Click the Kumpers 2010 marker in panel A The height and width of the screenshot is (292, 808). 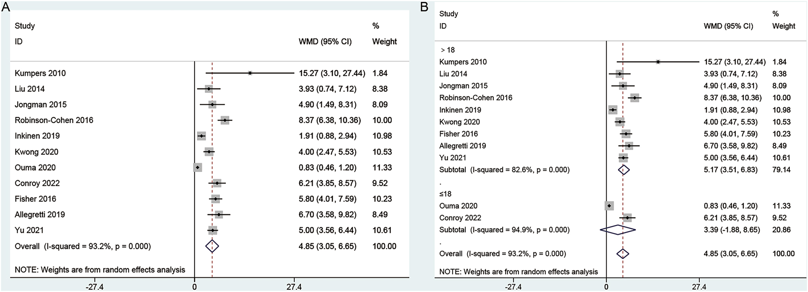pyautogui.click(x=250, y=73)
